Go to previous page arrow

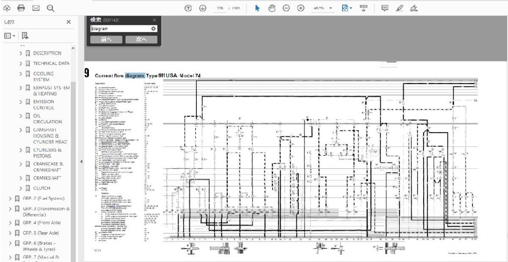[x=188, y=8]
